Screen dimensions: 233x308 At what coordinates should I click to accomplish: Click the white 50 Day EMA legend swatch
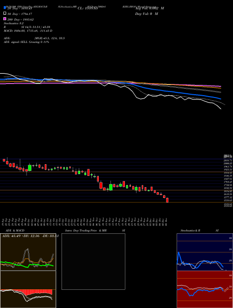(x=5, y=14)
